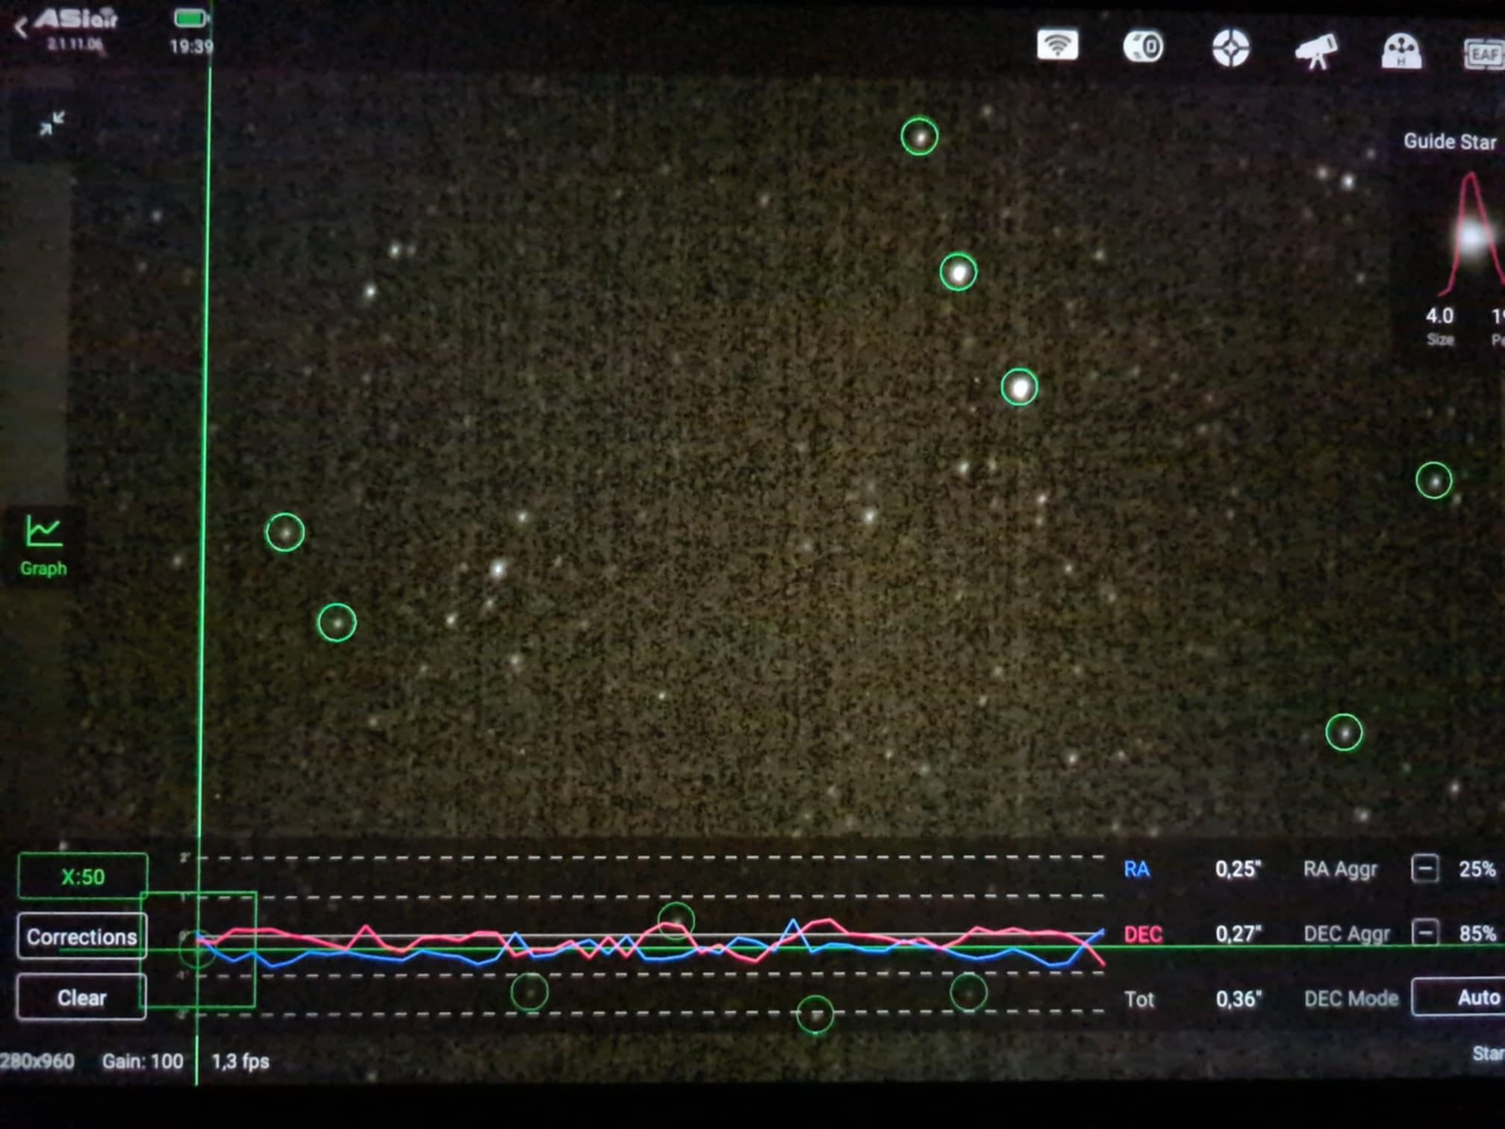The height and width of the screenshot is (1129, 1505).
Task: Open the main camera settings icon
Action: click(1143, 47)
